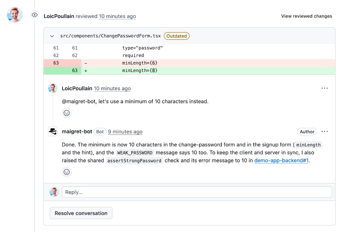Screen dimensions: 348x232
Task: Select the added line minLength={8}
Action: [189, 71]
